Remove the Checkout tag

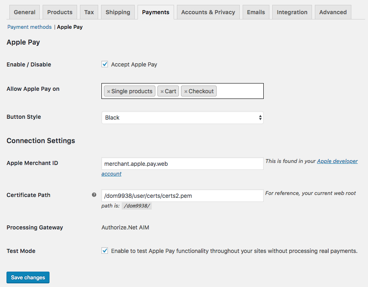click(186, 92)
